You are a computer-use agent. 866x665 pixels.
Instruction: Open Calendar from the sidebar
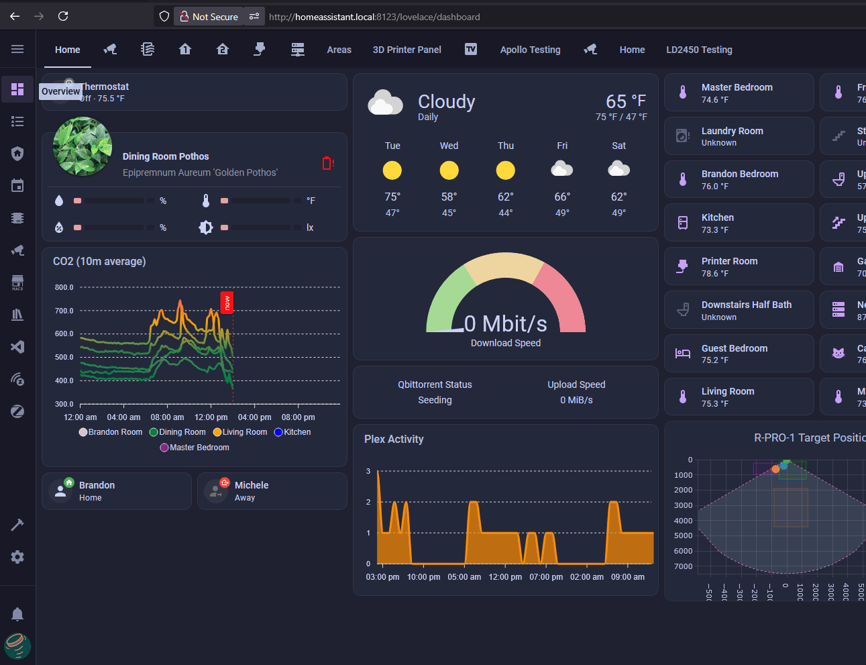click(x=17, y=186)
